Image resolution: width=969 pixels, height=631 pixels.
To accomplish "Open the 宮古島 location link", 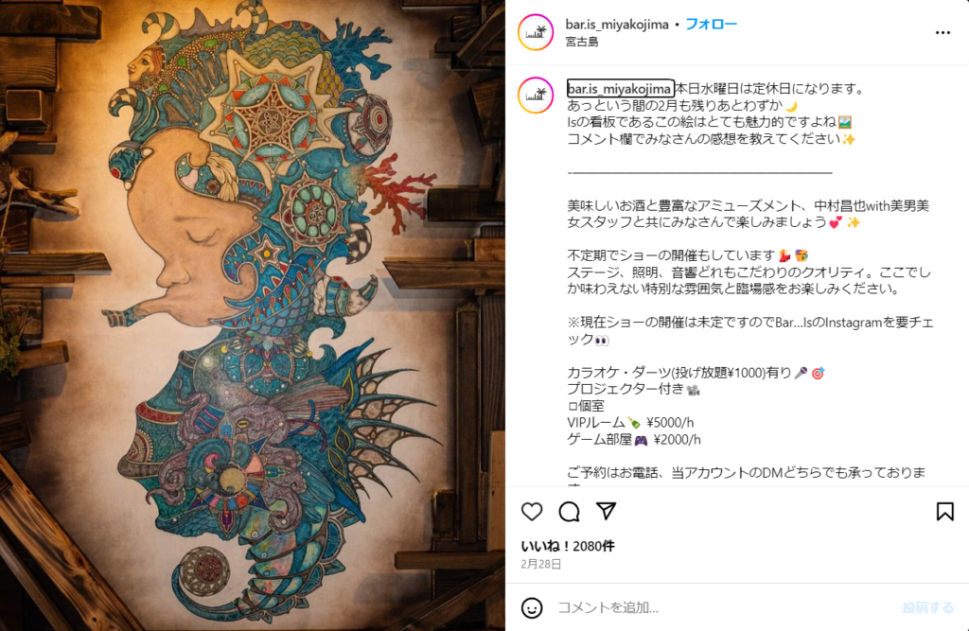I will point(582,42).
